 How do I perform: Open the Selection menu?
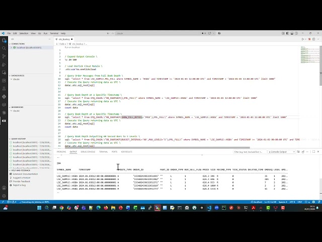pyautogui.click(x=24, y=33)
